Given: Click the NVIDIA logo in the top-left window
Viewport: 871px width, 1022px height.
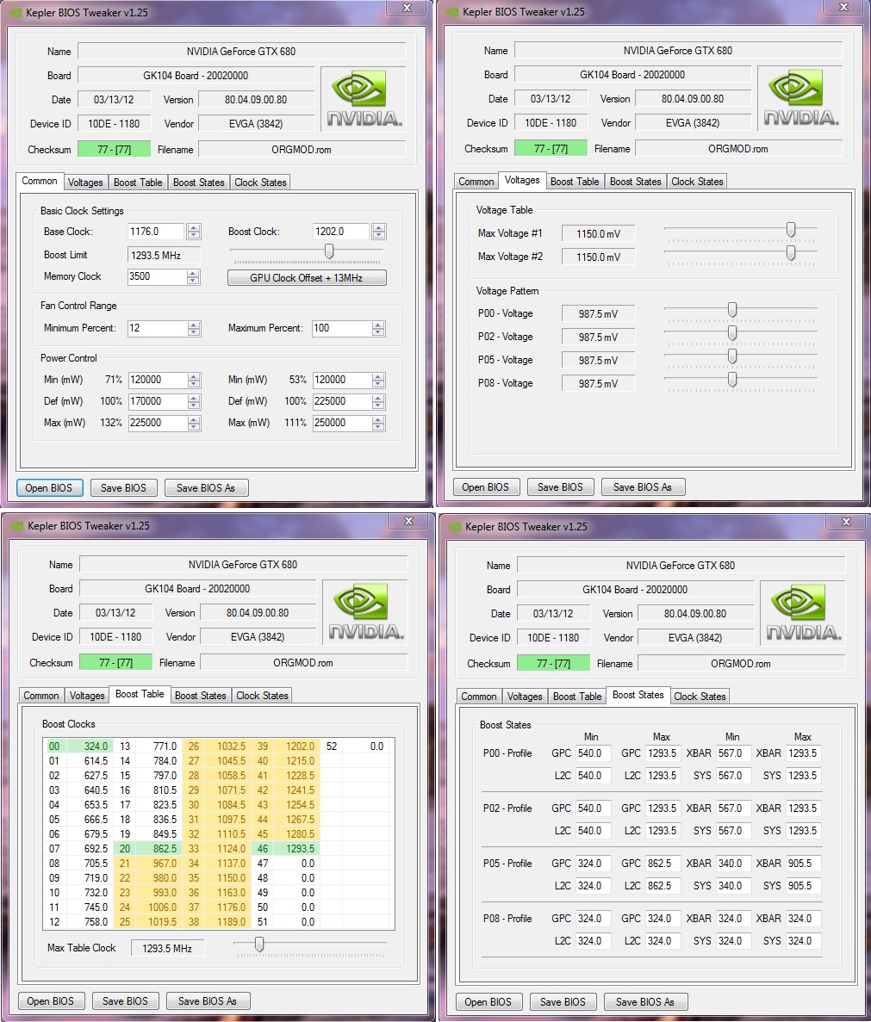Looking at the screenshot, I should click(x=364, y=99).
